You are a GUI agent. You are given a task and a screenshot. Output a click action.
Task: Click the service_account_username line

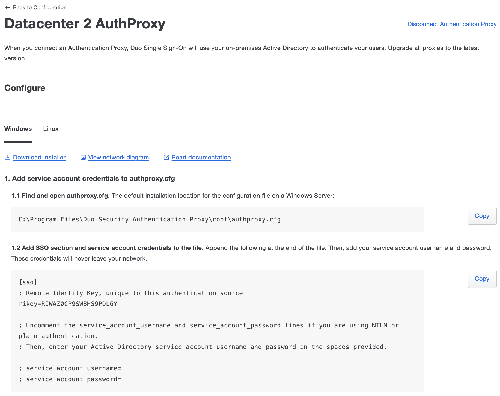[x=70, y=368]
